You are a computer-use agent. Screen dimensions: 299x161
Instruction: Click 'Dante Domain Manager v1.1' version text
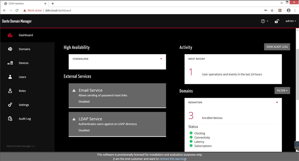click(x=21, y=146)
